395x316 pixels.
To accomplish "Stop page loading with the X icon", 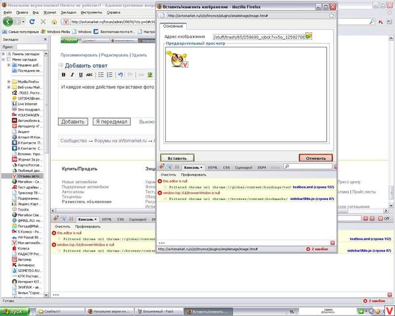I will 43,22.
